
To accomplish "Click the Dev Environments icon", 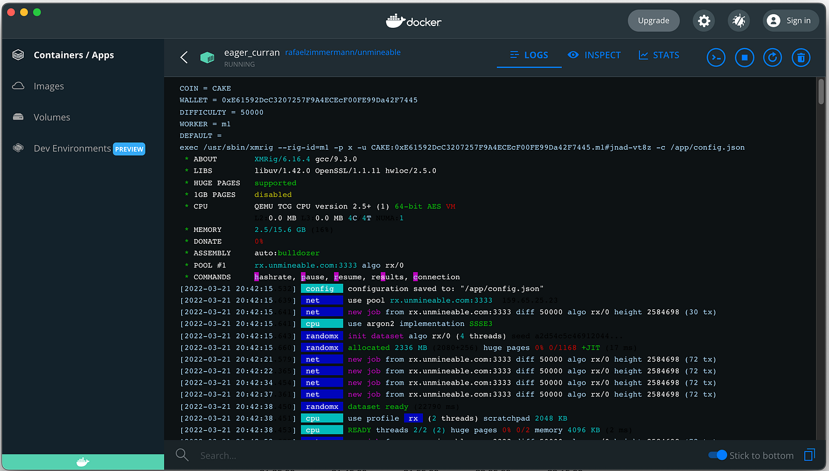I will pos(18,148).
